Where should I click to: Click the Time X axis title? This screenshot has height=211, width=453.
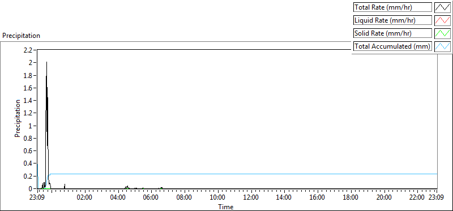(x=225, y=206)
